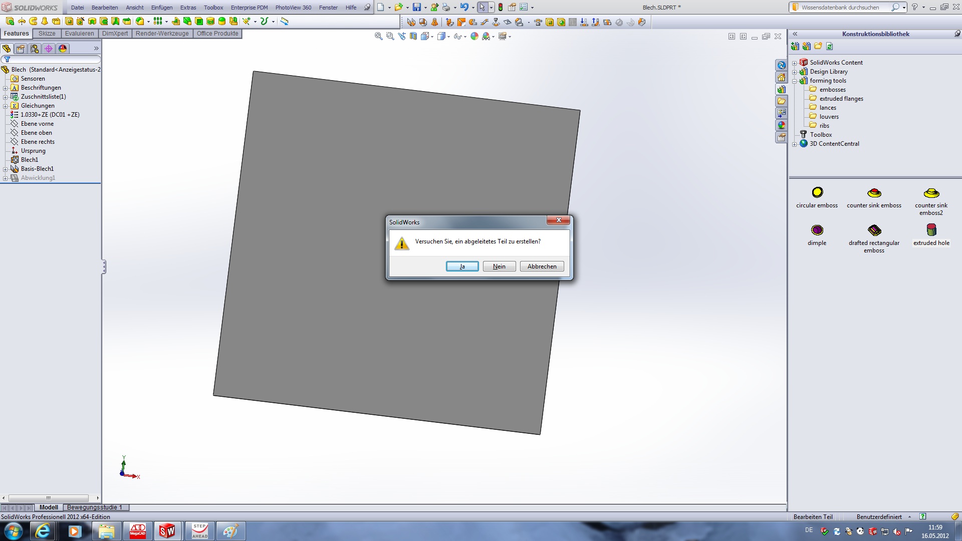This screenshot has width=962, height=541.
Task: Open the Extras menu
Action: (188, 8)
